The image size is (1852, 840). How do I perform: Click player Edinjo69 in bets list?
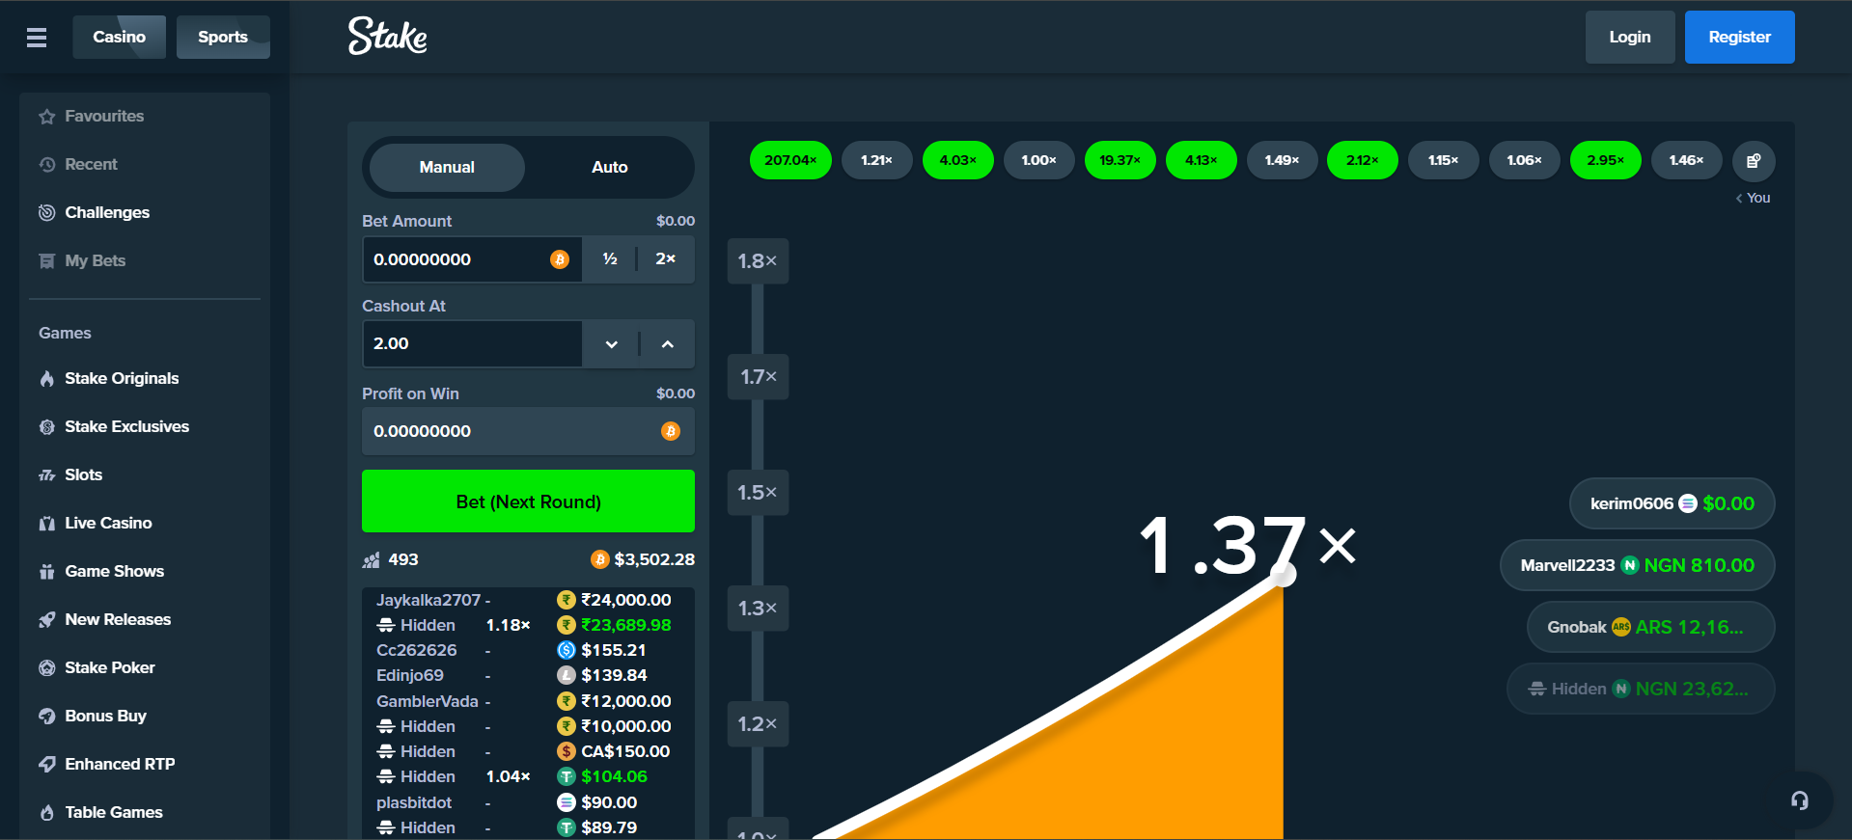pos(410,675)
